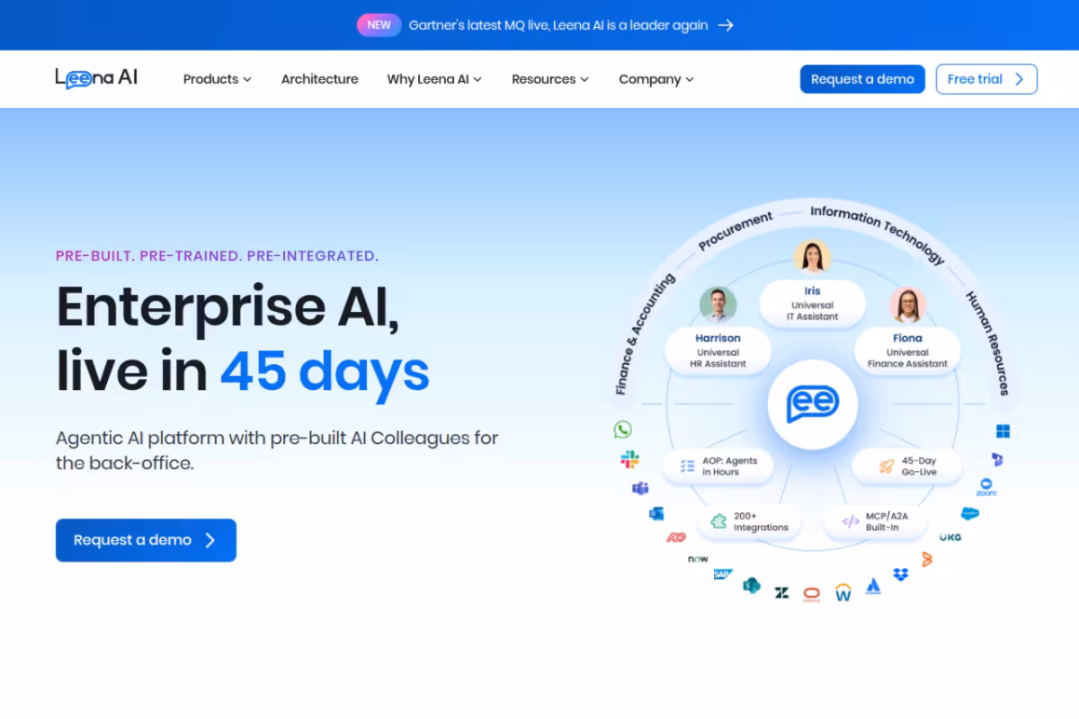Click the 'Enterprise AI,' headline text
The height and width of the screenshot is (719, 1079).
click(227, 306)
